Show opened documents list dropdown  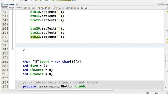[164, 4]
